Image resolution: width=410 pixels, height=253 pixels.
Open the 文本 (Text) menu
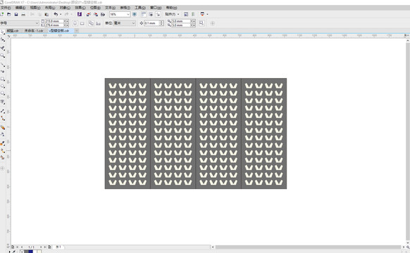(x=110, y=8)
